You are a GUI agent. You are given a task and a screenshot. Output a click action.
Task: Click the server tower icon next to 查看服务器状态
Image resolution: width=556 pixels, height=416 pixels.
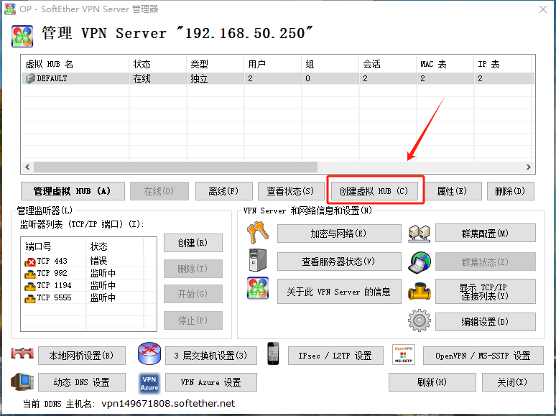click(x=258, y=260)
